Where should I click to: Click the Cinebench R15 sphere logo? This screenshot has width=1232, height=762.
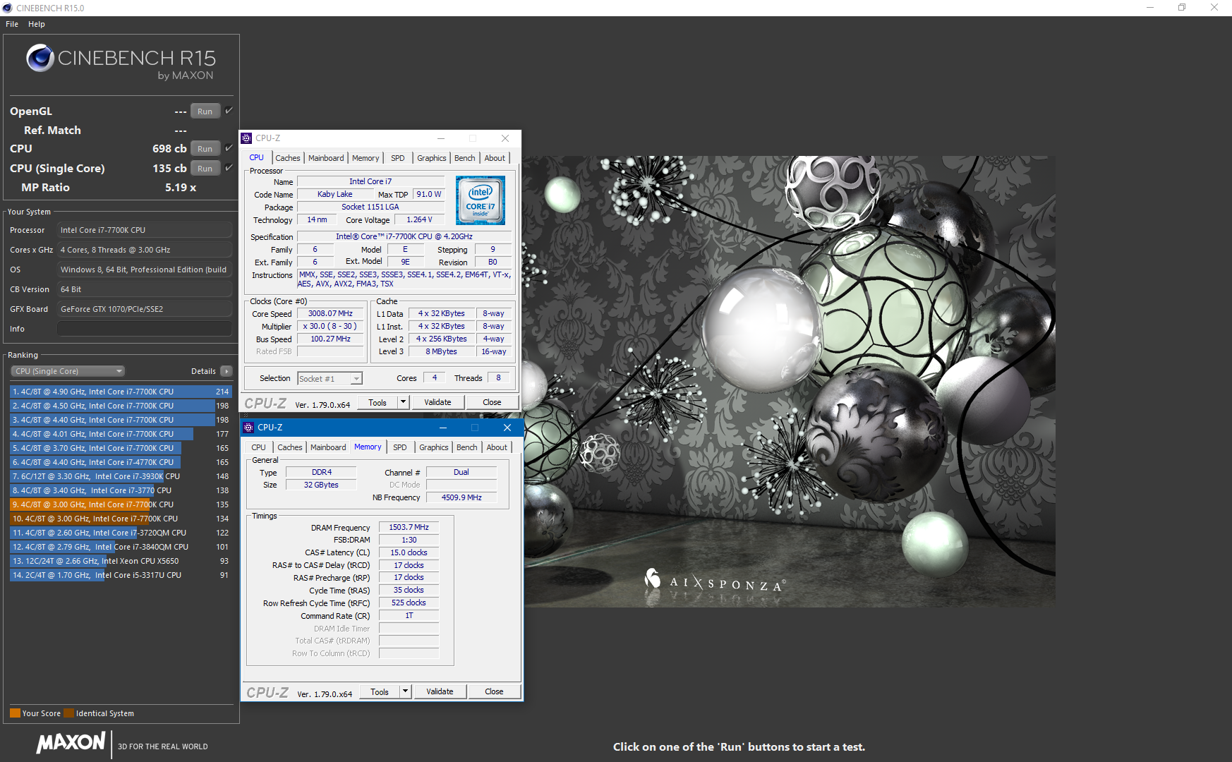coord(40,58)
